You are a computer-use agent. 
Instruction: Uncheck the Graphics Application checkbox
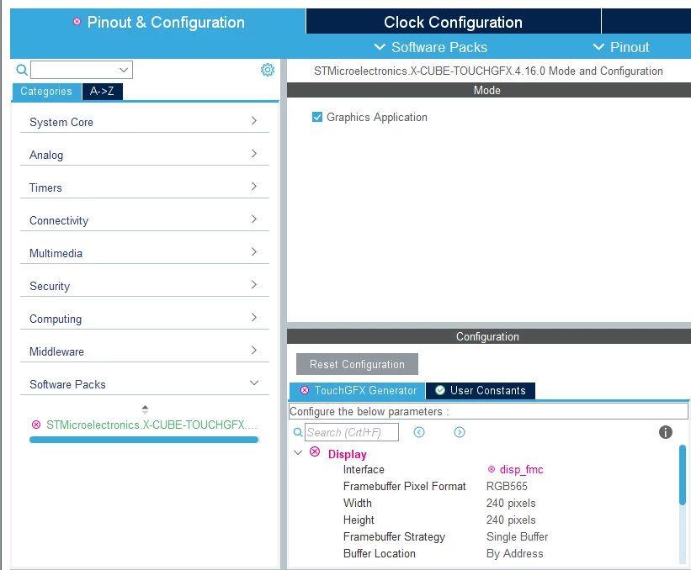(316, 117)
